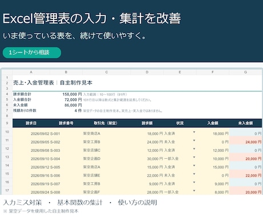Open status dropdown for S-008 row
263x217 pixels.
tap(194, 191)
